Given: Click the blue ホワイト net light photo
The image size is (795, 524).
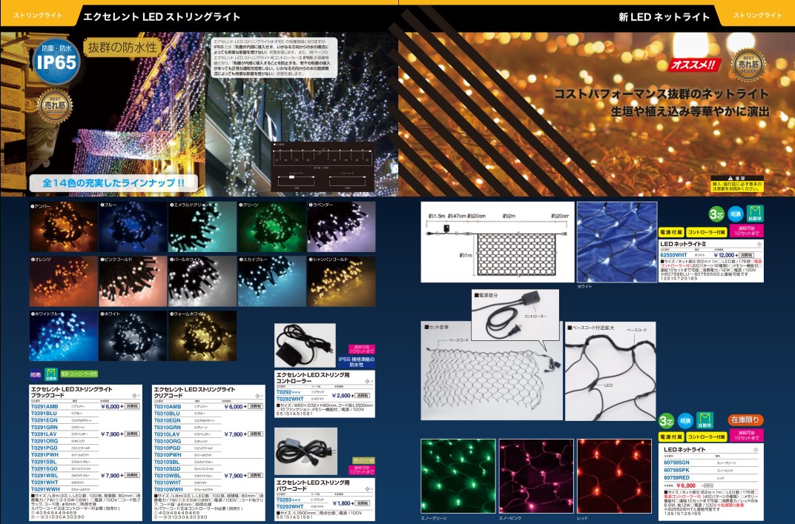Looking at the screenshot, I should (617, 242).
